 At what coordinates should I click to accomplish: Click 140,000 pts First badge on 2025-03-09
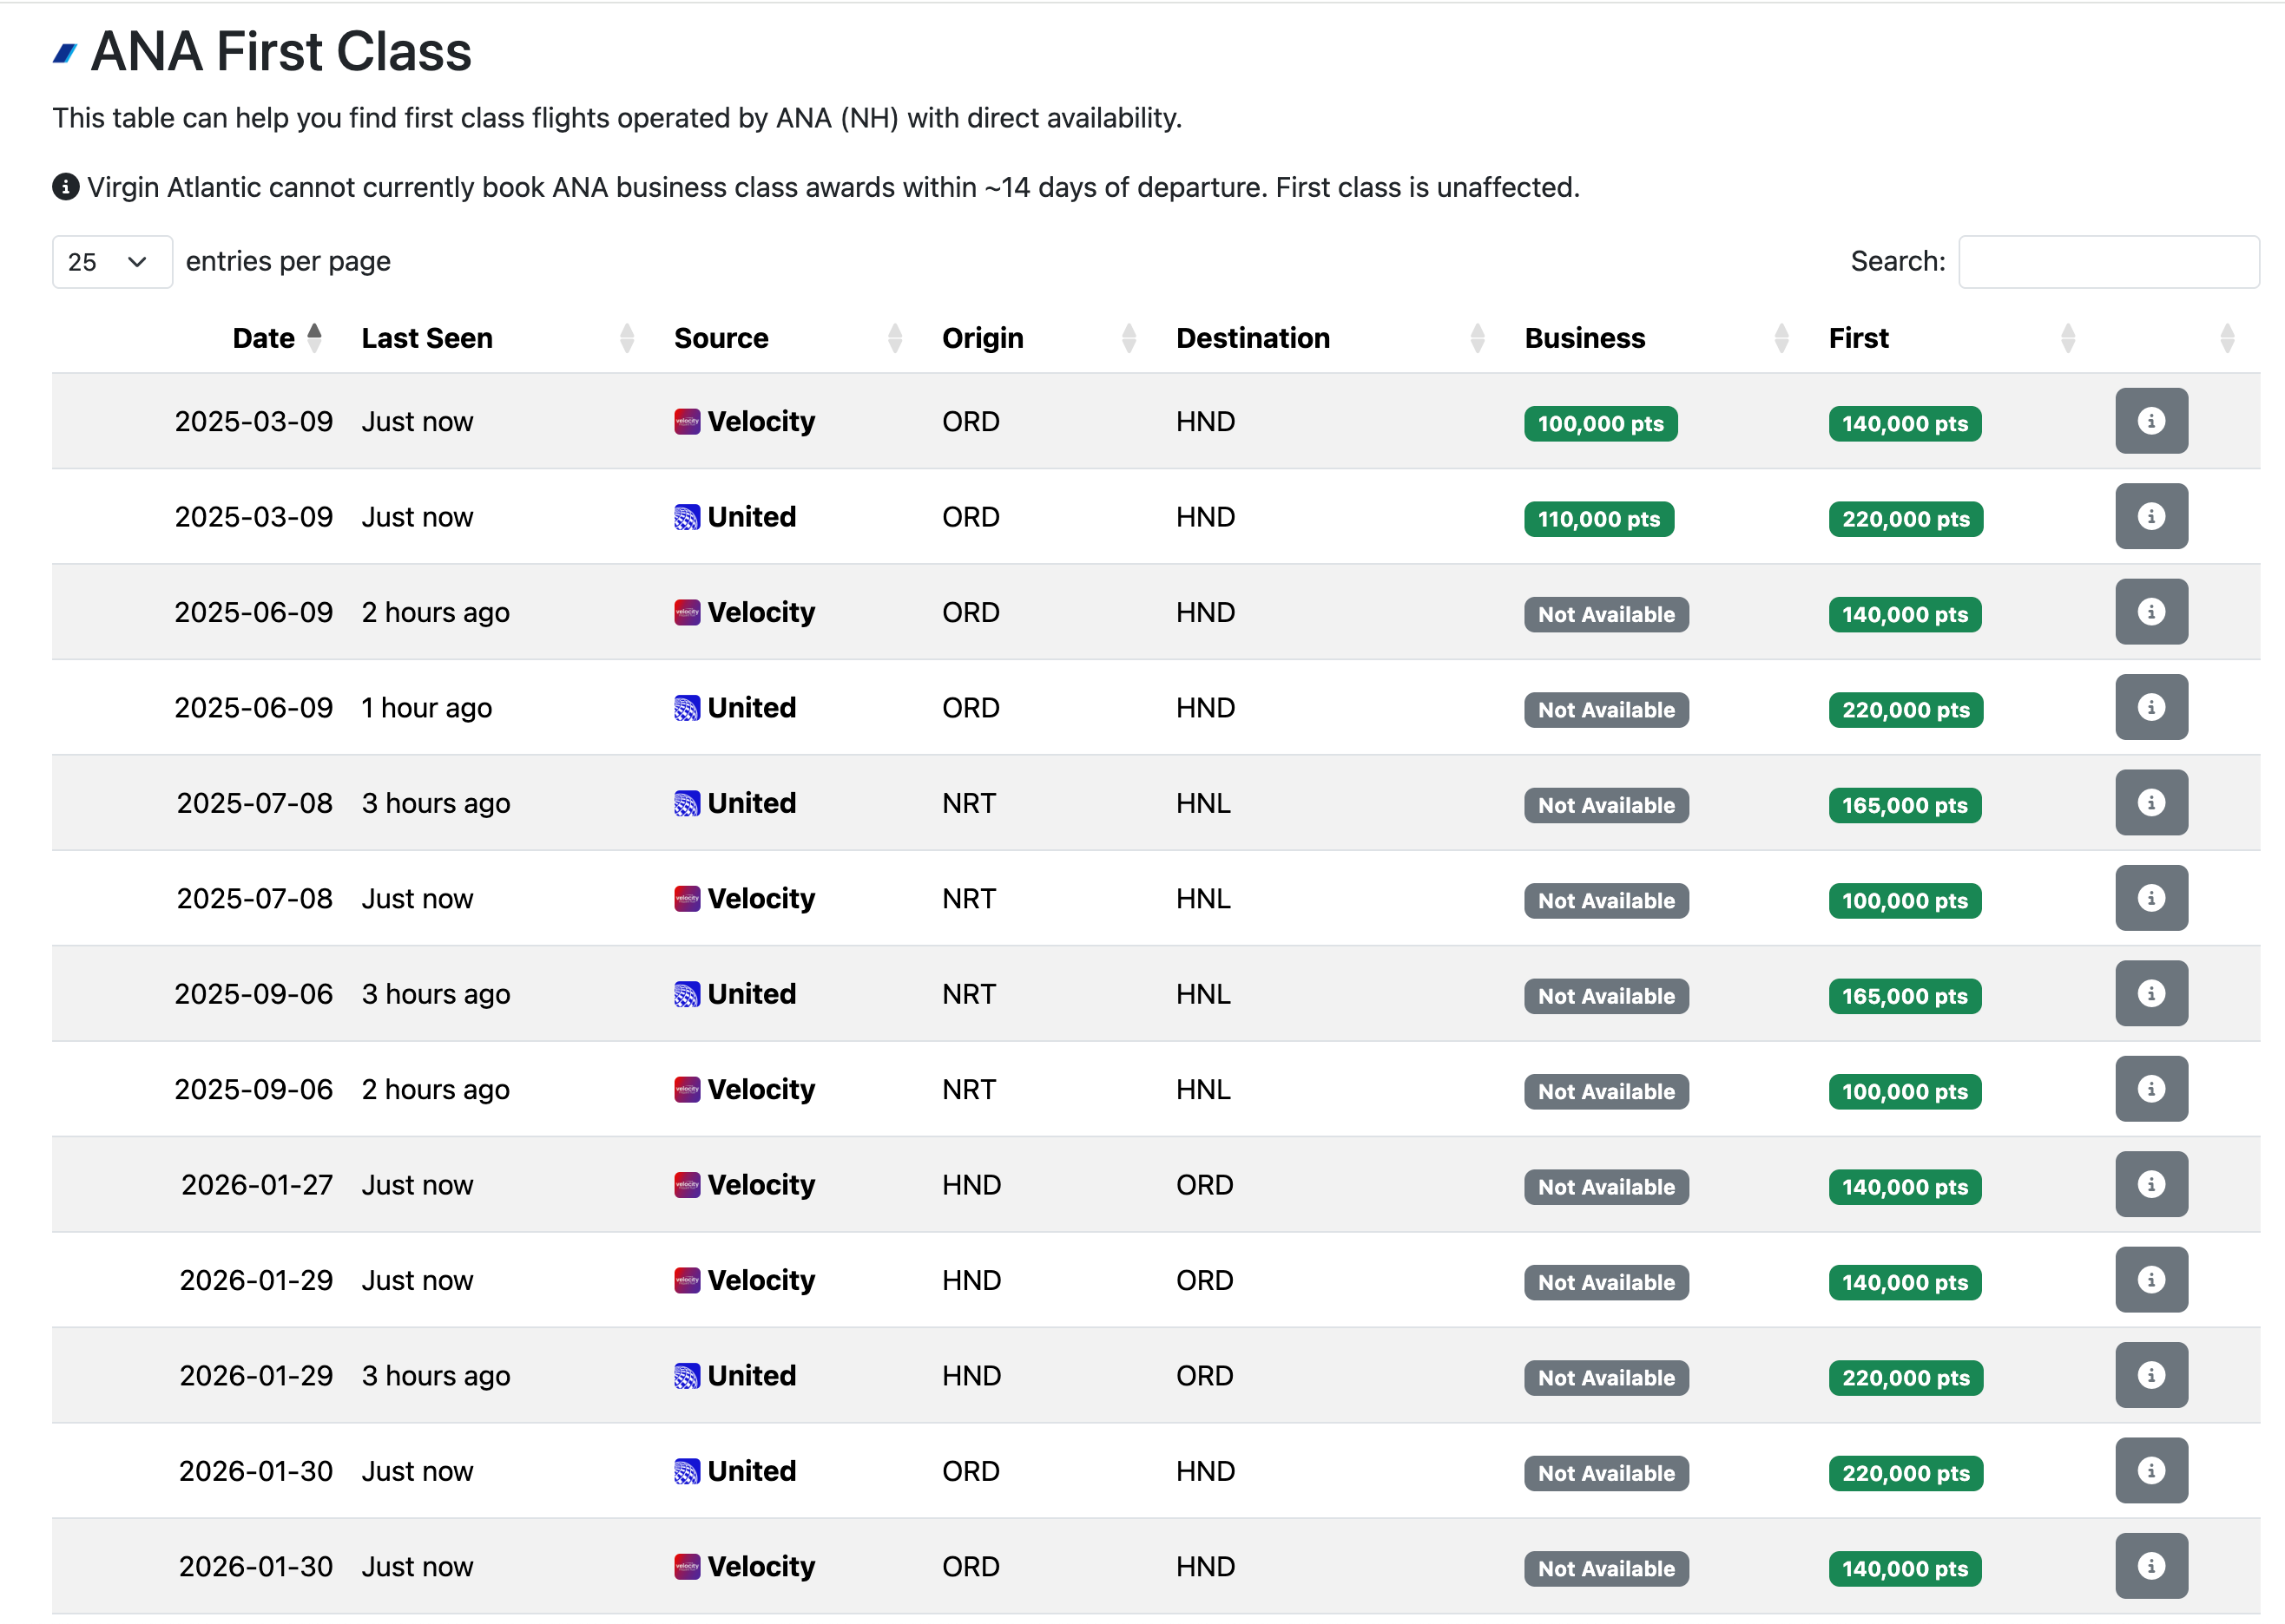click(x=1905, y=424)
